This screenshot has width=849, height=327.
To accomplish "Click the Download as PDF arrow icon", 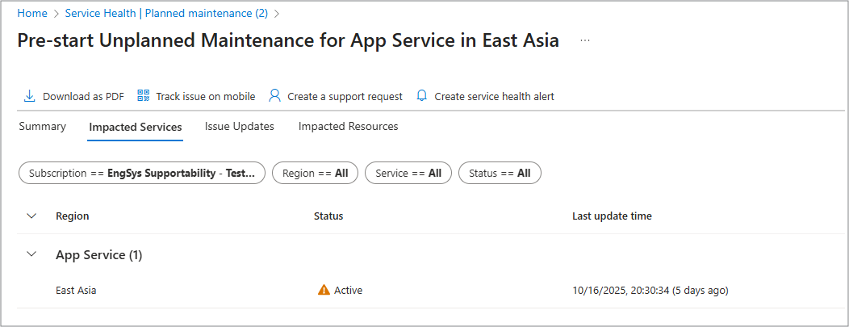I will pos(30,96).
